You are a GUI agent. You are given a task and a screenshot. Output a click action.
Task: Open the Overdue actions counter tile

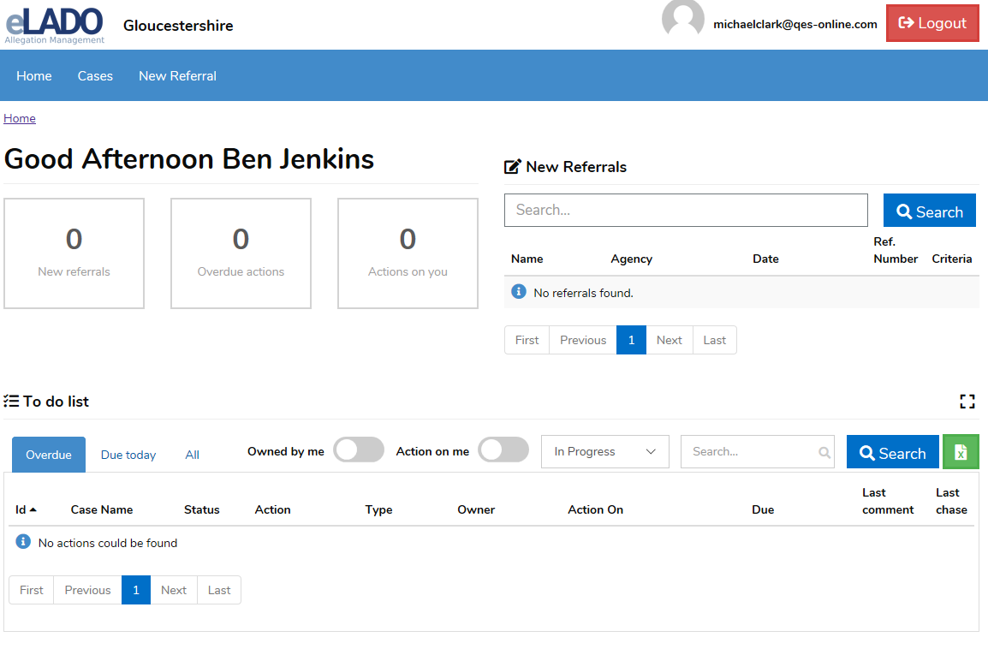[x=241, y=253]
